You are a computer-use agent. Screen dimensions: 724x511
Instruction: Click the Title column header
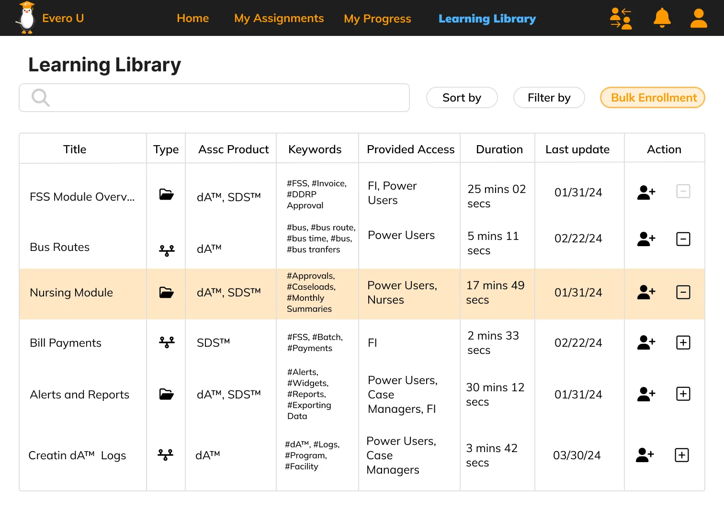75,149
